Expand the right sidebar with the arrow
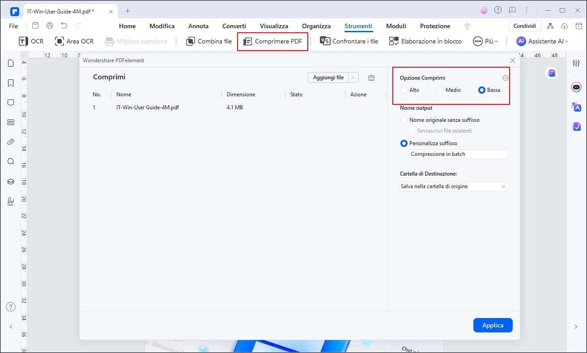 576,327
